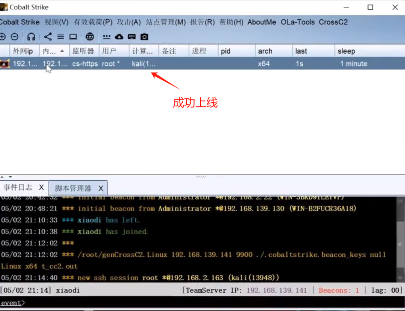Image resolution: width=405 pixels, height=311 pixels.
Task: Click the event log scrollbar up arrow
Action: tap(401, 201)
